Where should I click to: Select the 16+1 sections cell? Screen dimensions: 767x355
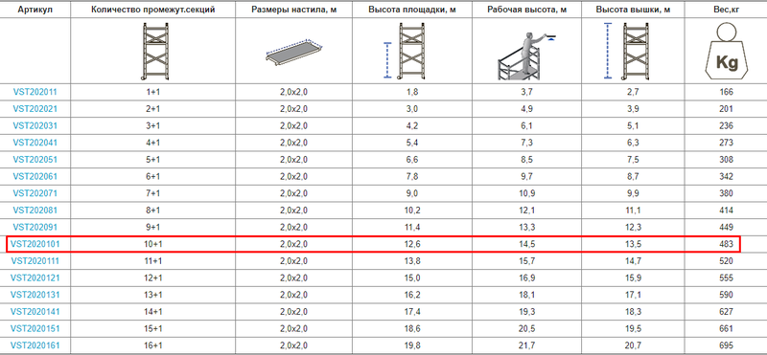pyautogui.click(x=153, y=345)
